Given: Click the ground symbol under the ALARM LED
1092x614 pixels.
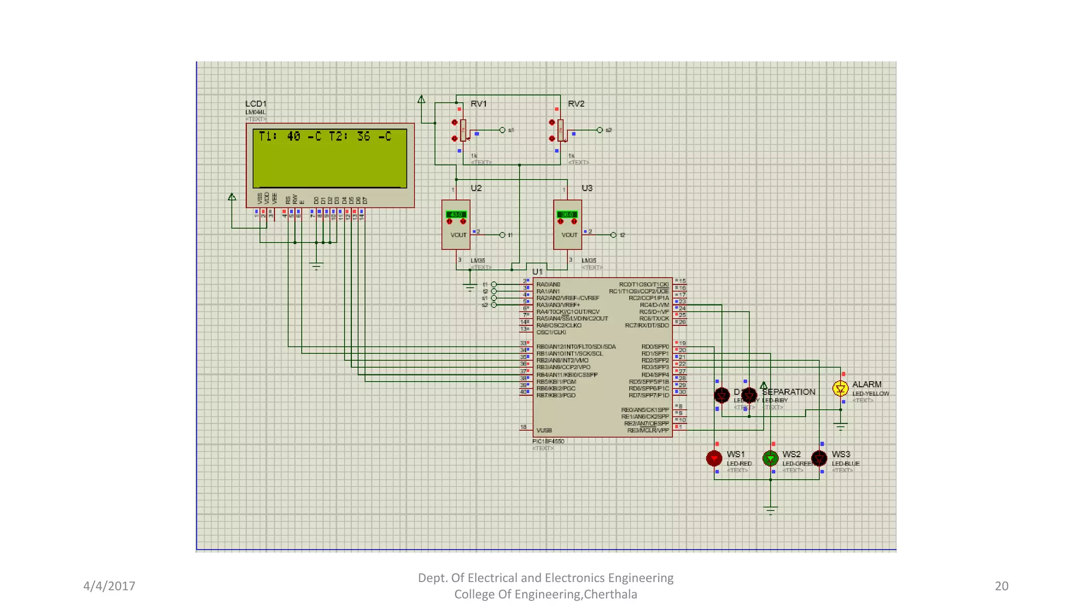Looking at the screenshot, I should (840, 426).
